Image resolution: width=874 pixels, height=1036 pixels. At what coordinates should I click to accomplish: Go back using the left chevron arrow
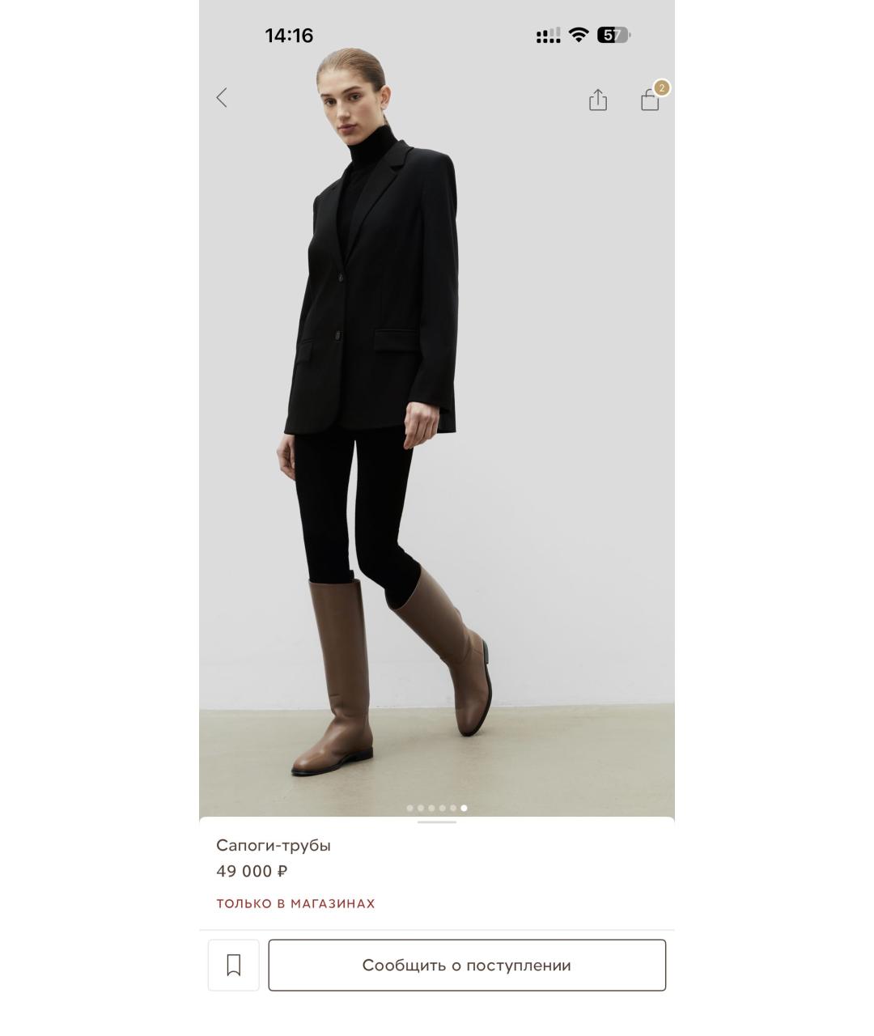[x=222, y=98]
